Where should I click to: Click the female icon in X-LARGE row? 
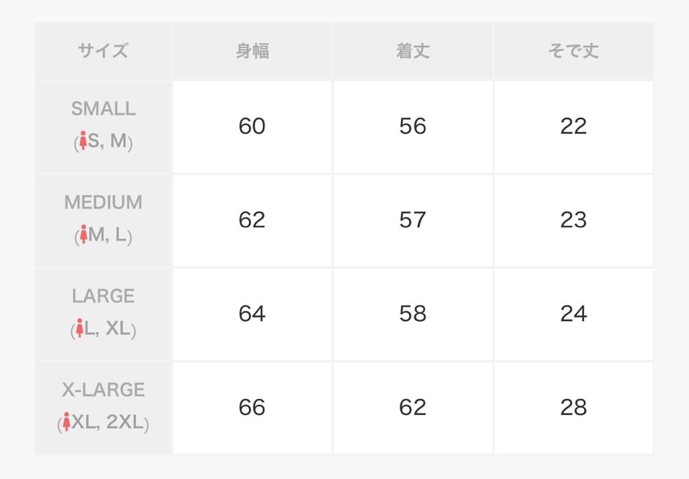click(67, 421)
